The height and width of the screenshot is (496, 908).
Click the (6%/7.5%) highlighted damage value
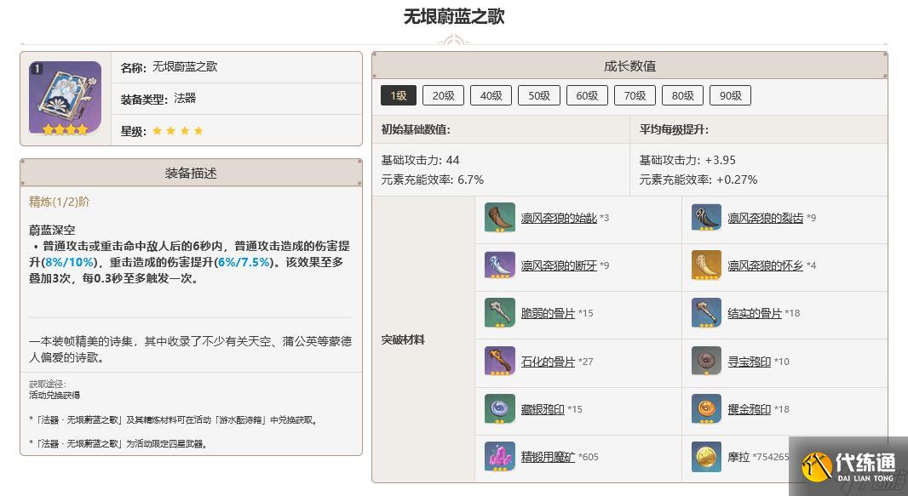[244, 262]
